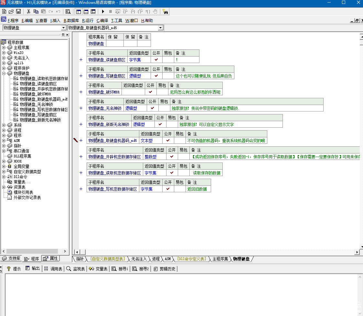Toggle 公开 checkmark for 物理硬盘_破坏MBR

151,92
